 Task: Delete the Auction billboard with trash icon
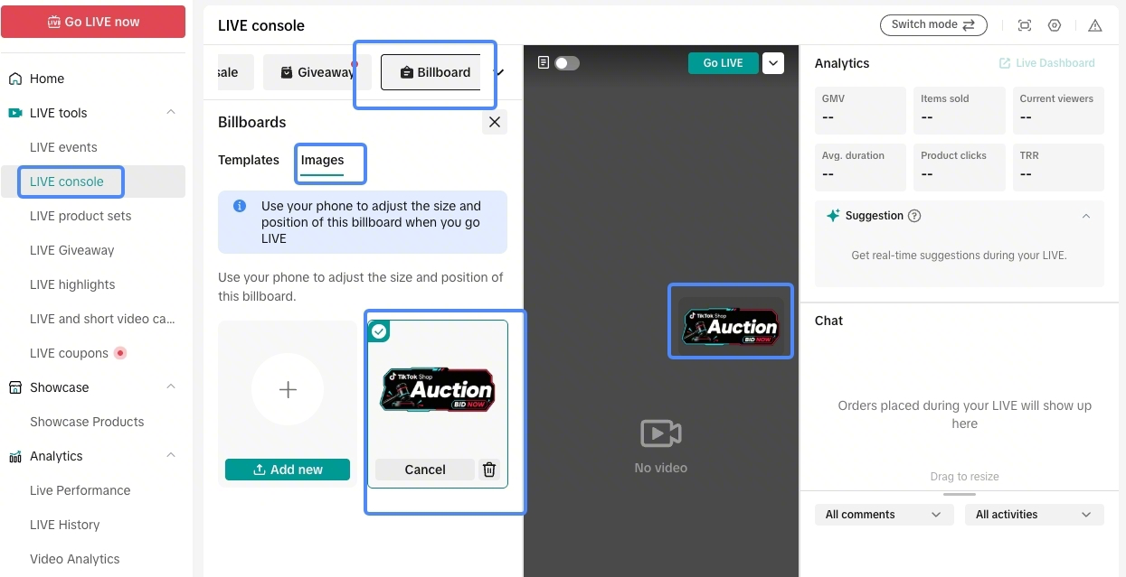(x=489, y=470)
